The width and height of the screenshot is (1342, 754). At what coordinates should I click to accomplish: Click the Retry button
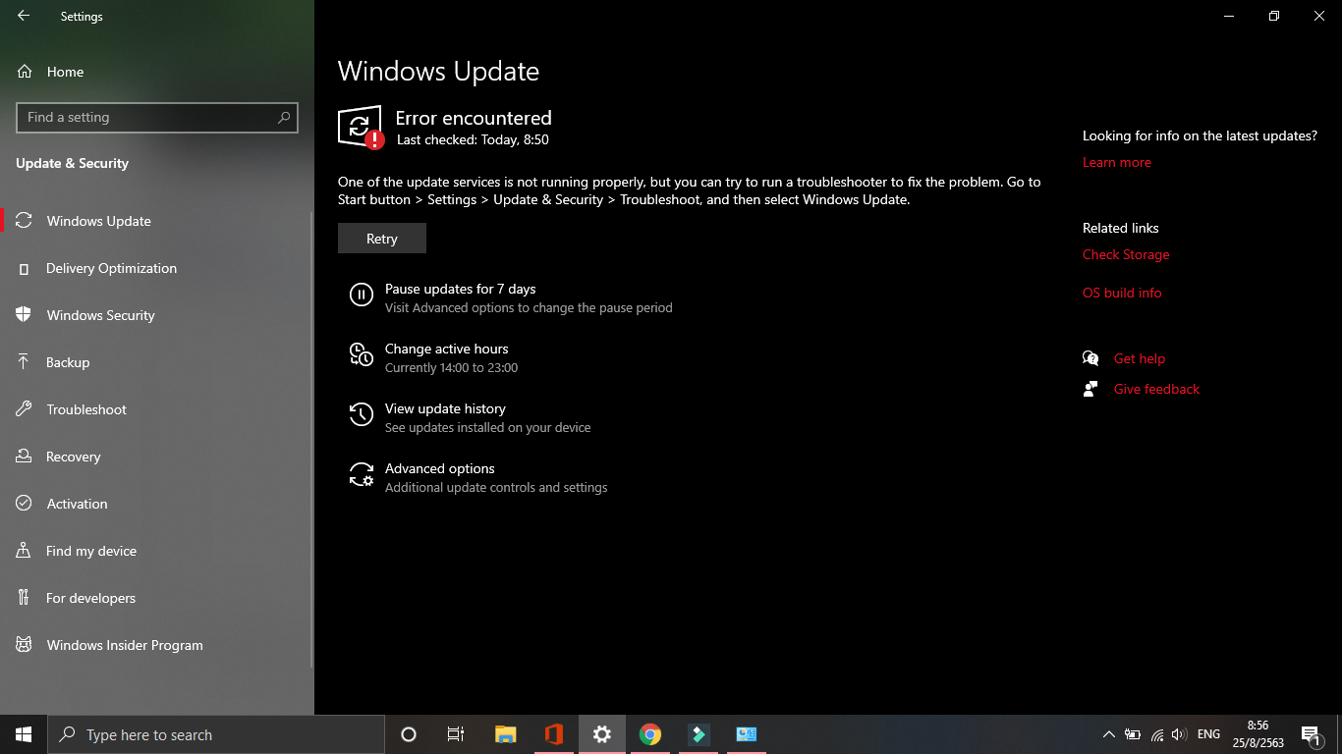pos(382,239)
